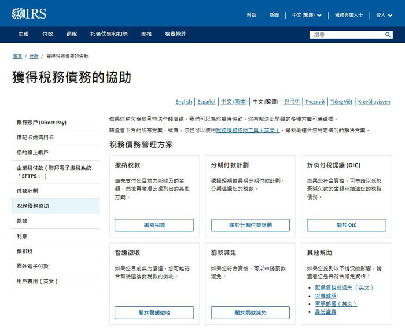Screen dimensions: 405x332
Task: Switch page language to Español
Action: [206, 102]
